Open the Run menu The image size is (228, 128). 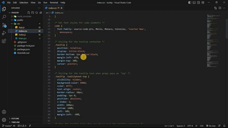[45, 2]
